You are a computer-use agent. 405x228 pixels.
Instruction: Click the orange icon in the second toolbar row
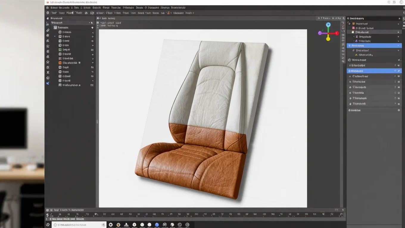pos(169,13)
